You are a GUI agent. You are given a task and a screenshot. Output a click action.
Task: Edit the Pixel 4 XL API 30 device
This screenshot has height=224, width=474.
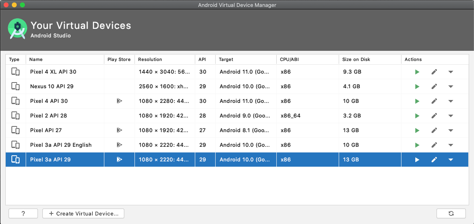click(434, 72)
